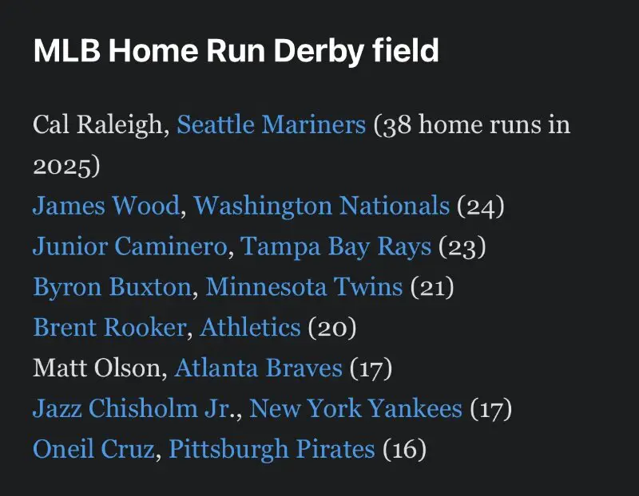Visit the Minnesota Twins team link
This screenshot has width=639, height=496.
point(304,287)
